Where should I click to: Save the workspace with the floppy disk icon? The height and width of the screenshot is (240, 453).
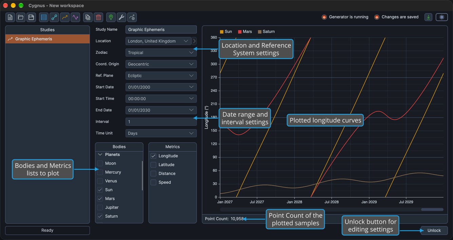[x=31, y=17]
